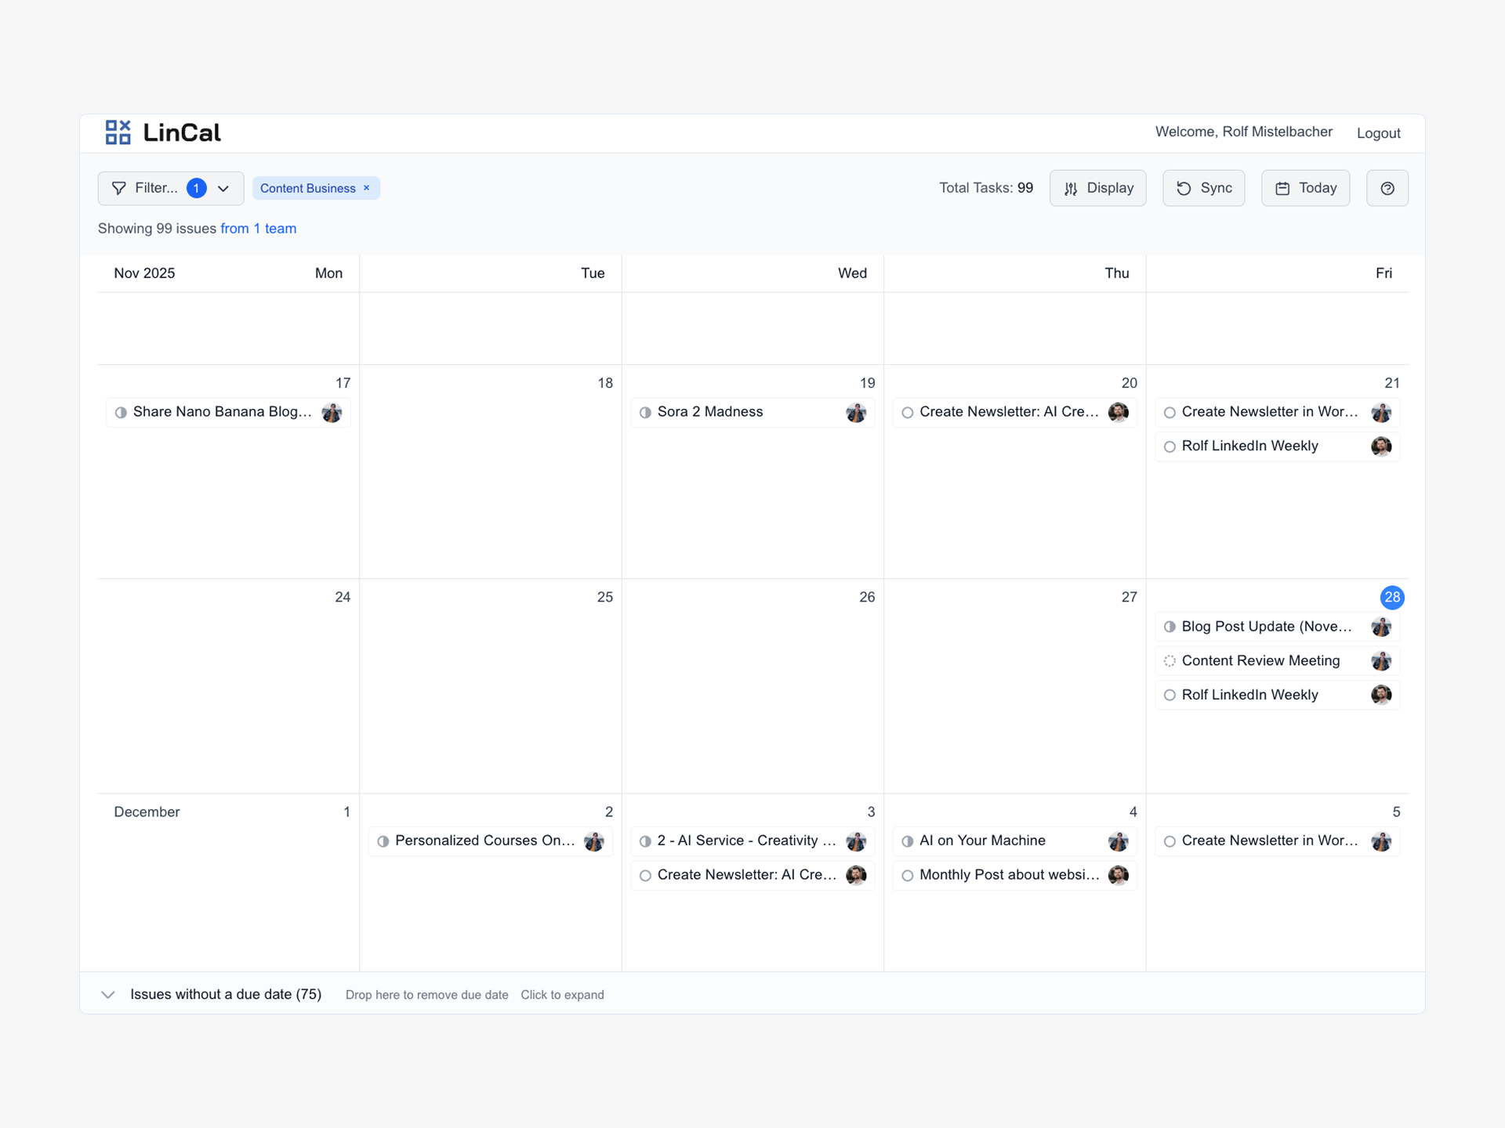1505x1128 pixels.
Task: Click assignee avatar on Sora 2 Madness
Action: tap(856, 412)
